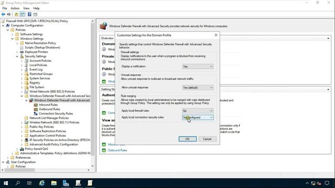Viewport: 335px width, 188px height.
Task: Expand the Local Policies node
Action: tap(22, 65)
